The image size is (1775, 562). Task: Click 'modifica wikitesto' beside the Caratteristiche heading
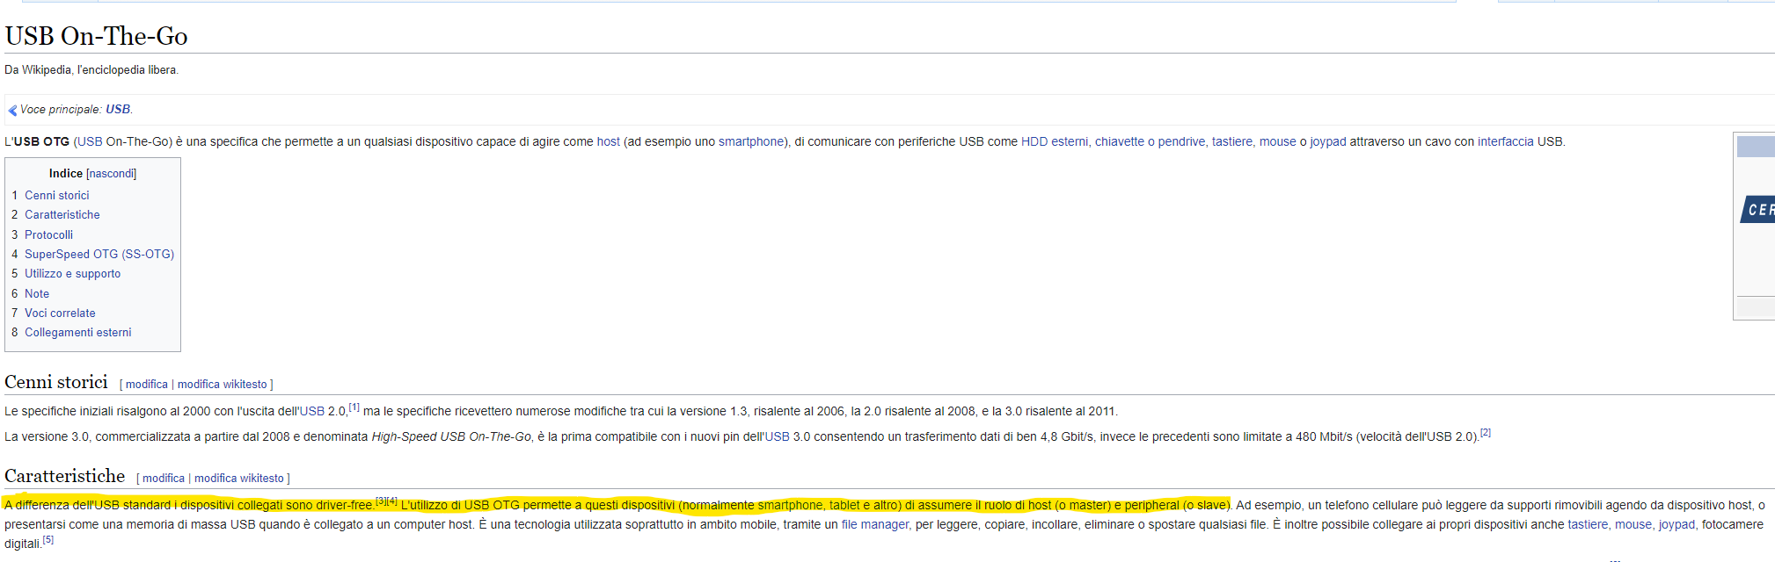click(239, 479)
